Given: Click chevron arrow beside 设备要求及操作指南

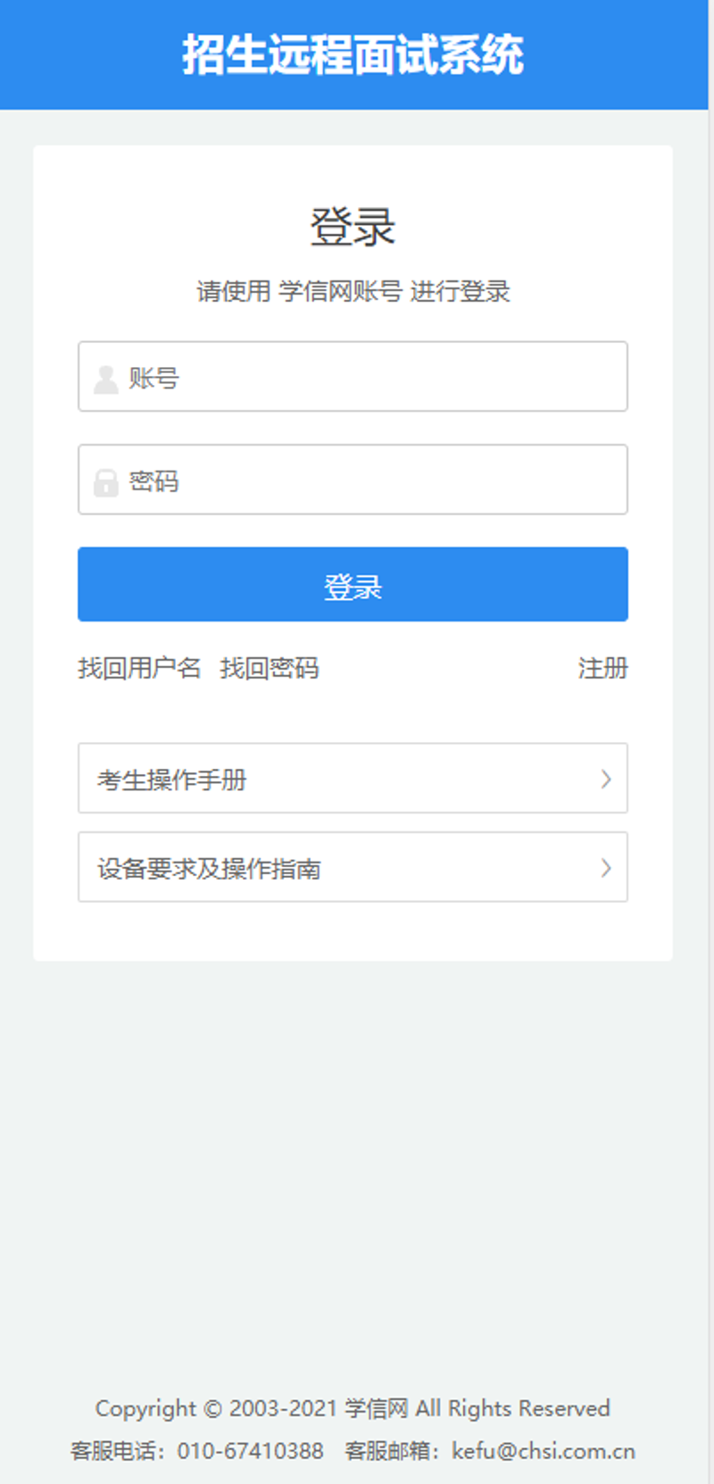Looking at the screenshot, I should click(x=606, y=868).
